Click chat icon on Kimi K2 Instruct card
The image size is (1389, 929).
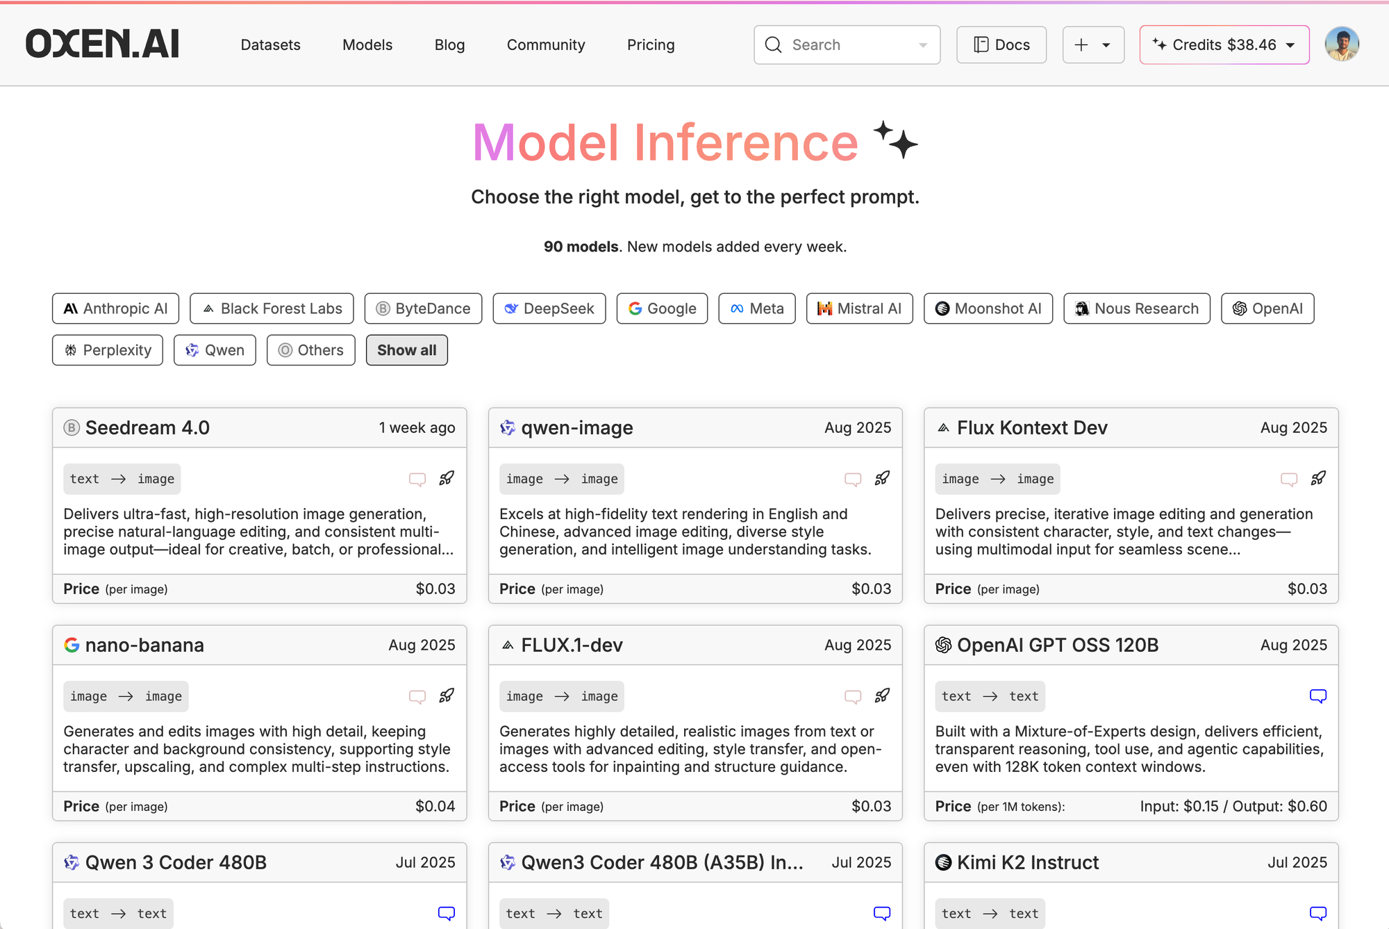[x=1317, y=913]
